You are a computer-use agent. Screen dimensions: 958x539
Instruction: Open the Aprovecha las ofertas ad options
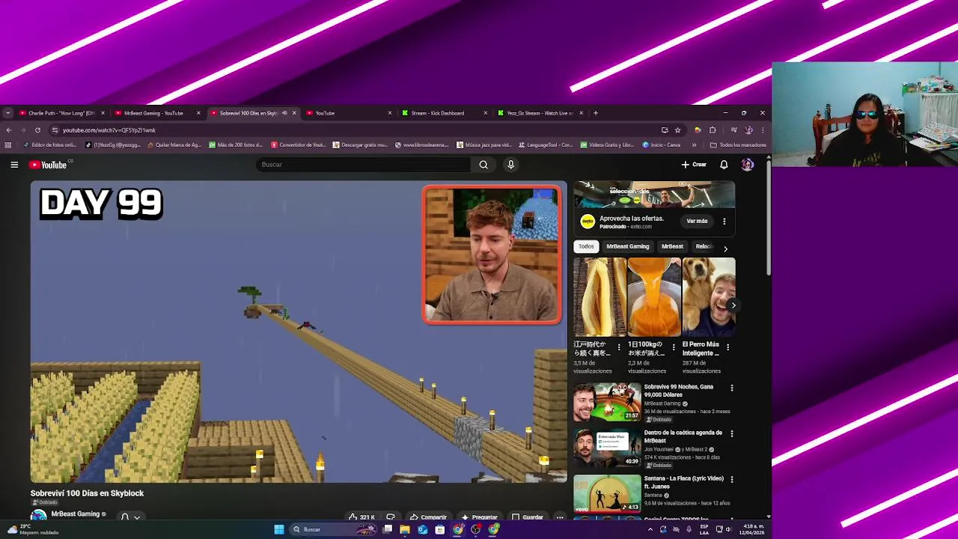pyautogui.click(x=724, y=221)
